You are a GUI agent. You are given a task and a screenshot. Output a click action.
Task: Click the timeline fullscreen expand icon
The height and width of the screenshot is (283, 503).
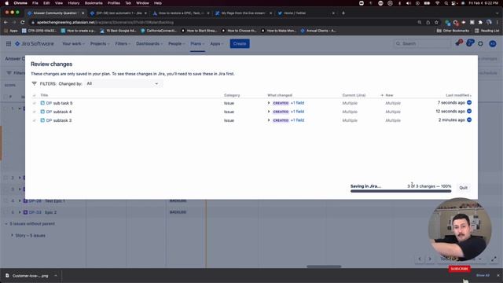[494, 259]
